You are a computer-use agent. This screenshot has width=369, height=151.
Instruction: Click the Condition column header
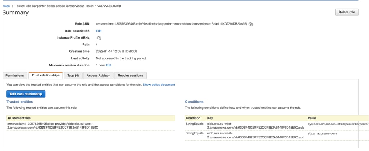click(193, 118)
